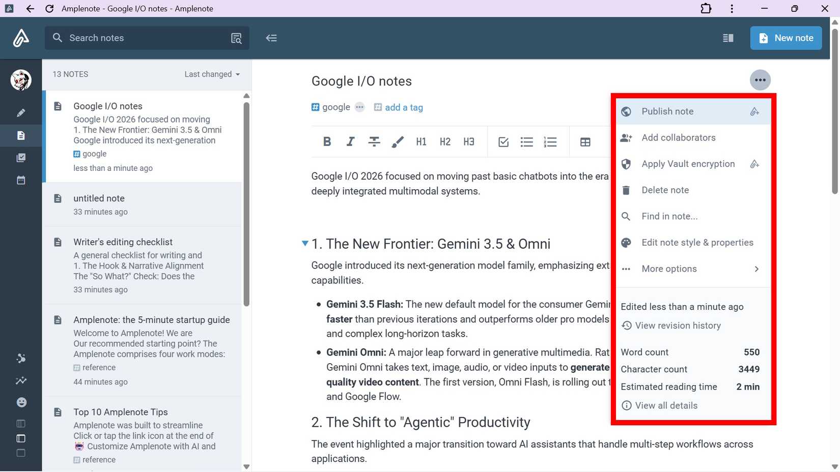The image size is (840, 472).
Task: Apply H3 heading style
Action: tap(469, 142)
